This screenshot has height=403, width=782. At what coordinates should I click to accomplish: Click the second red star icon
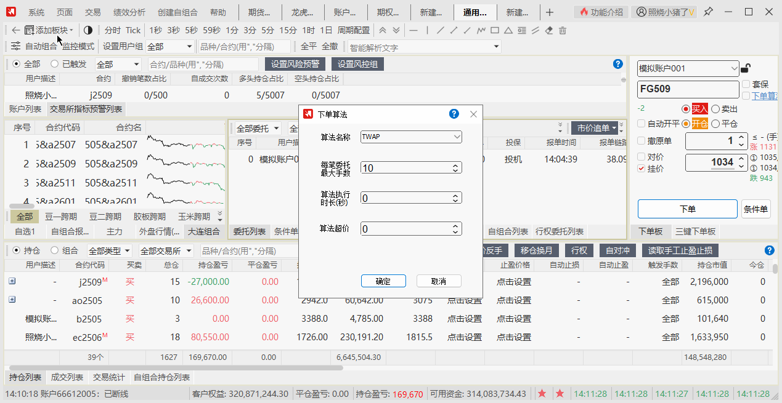tap(560, 394)
